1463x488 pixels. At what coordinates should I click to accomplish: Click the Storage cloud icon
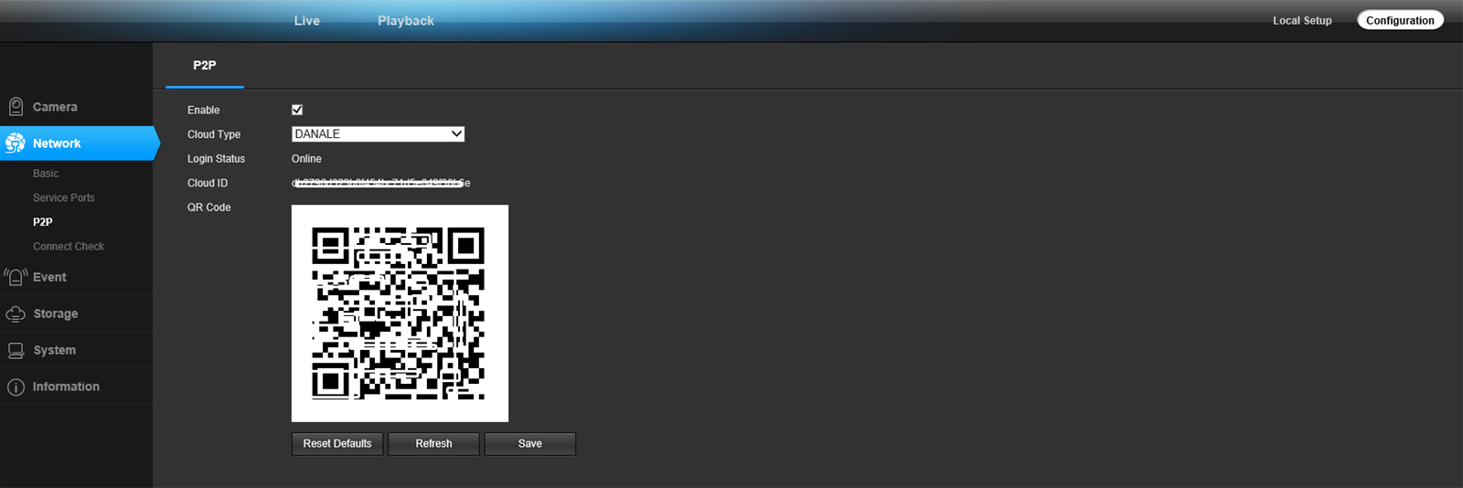(x=16, y=313)
